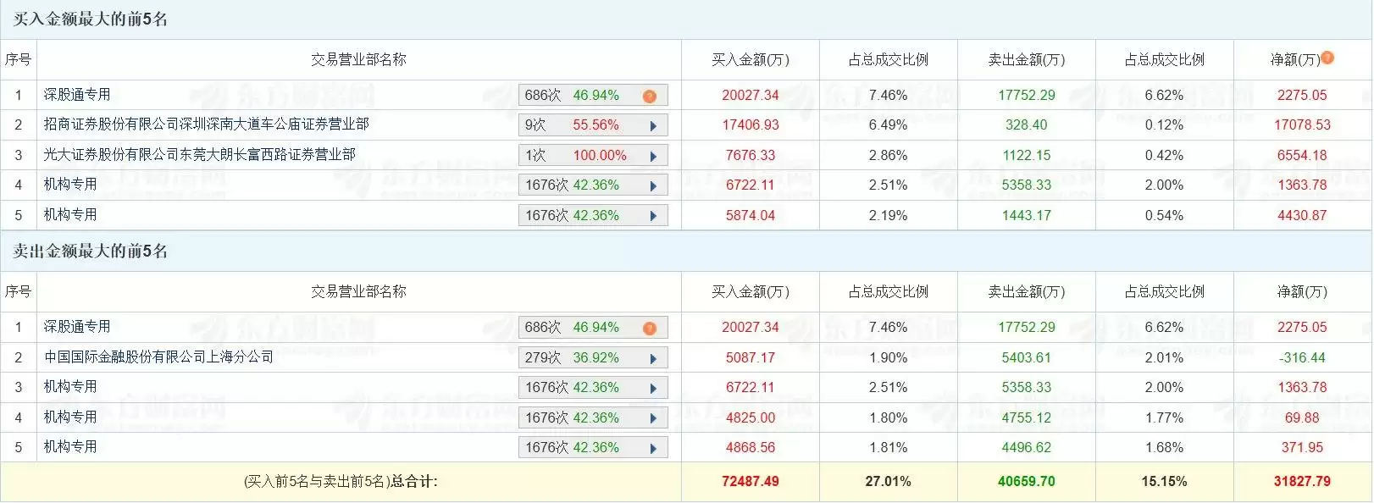Expand the arrow next to 279次 36.92%
The width and height of the screenshot is (1374, 503).
[x=653, y=359]
